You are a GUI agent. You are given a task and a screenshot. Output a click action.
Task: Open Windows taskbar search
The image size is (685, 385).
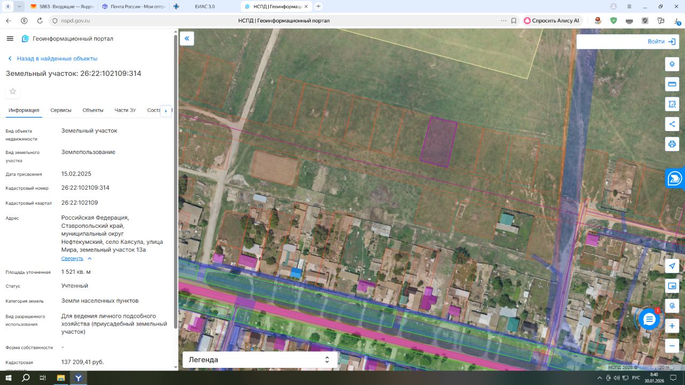coord(26,378)
